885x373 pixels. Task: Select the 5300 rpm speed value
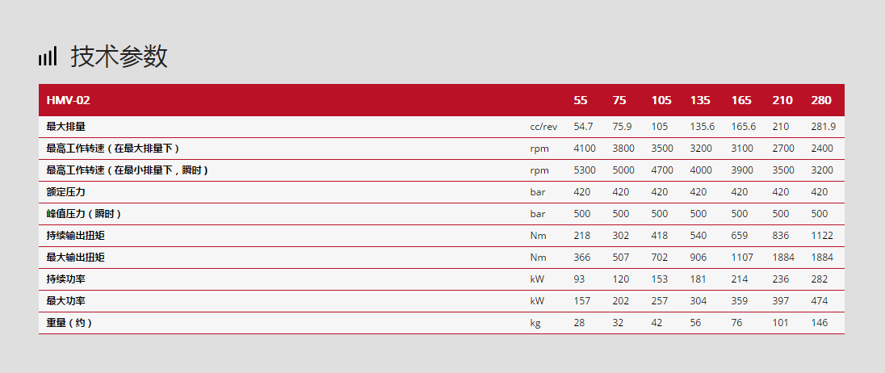[x=585, y=170]
